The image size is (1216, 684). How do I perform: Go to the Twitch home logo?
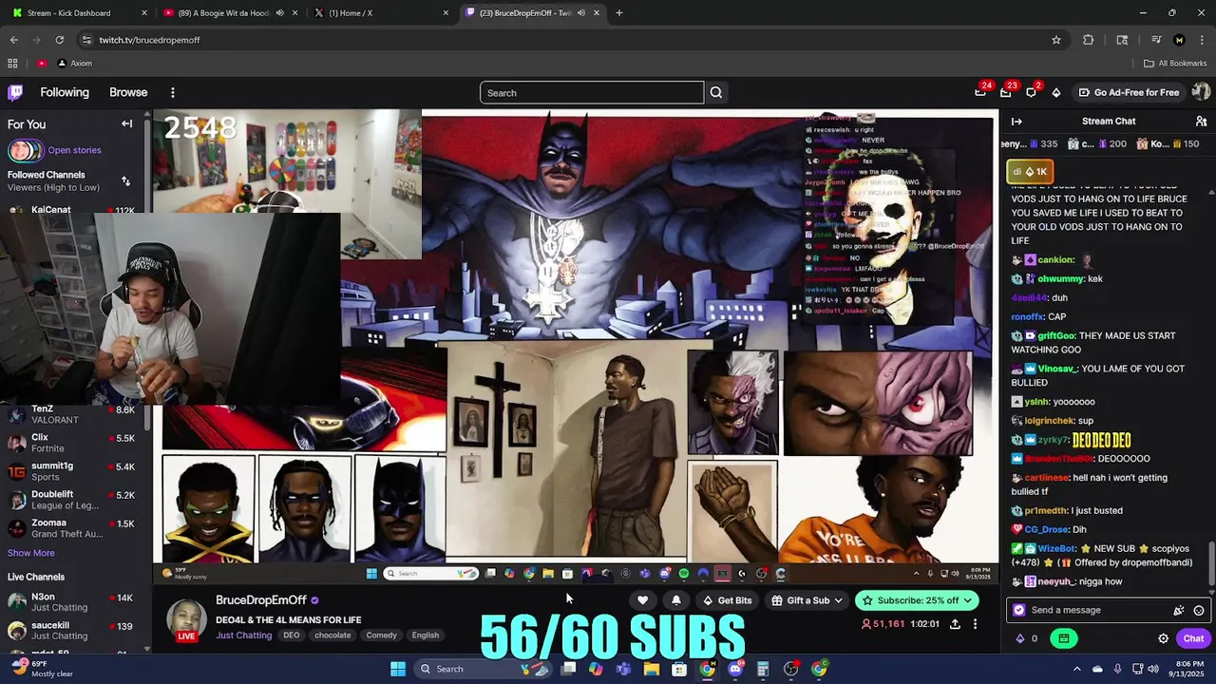(15, 92)
